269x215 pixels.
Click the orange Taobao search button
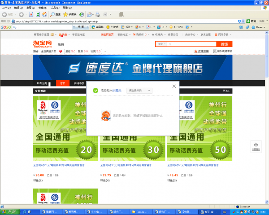pos(225,44)
